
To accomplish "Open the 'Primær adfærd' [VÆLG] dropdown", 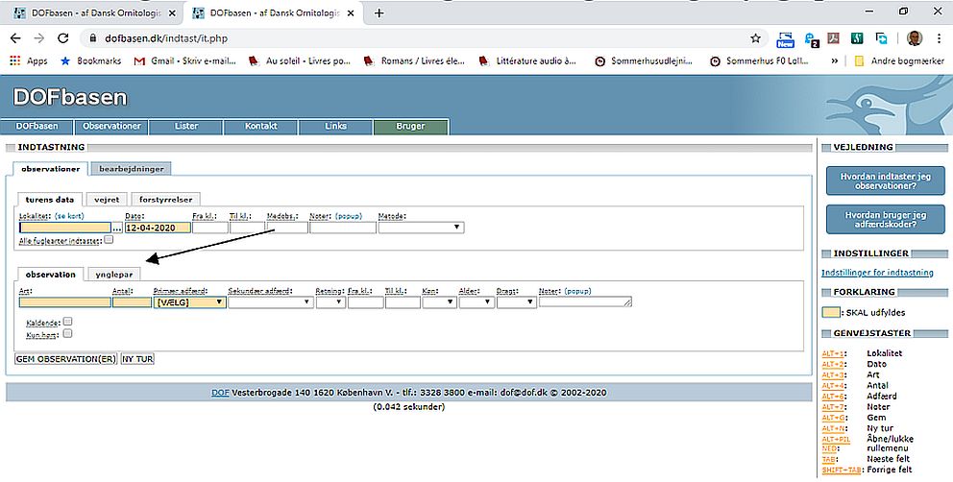I will 189,302.
